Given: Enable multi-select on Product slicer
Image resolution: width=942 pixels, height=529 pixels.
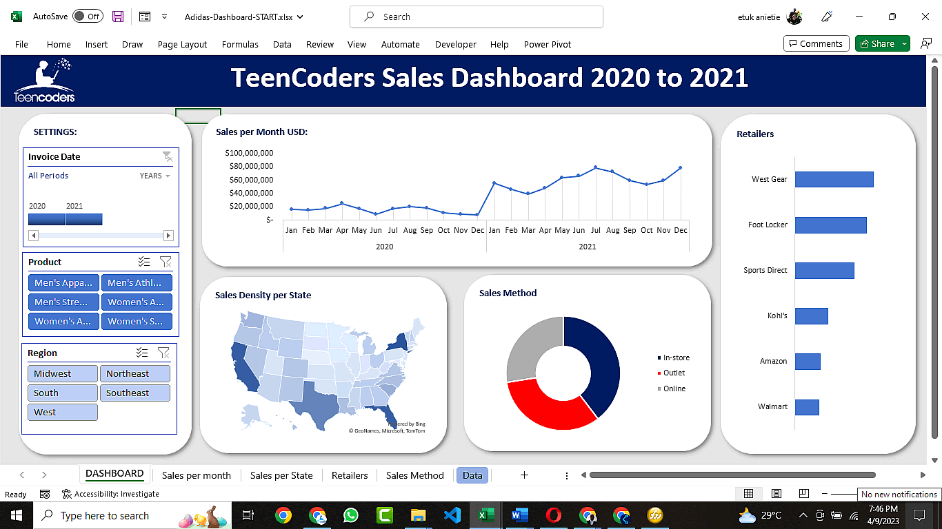Looking at the screenshot, I should point(144,262).
